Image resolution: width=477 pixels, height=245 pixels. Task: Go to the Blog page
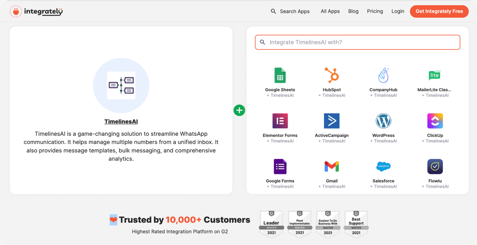coord(353,11)
